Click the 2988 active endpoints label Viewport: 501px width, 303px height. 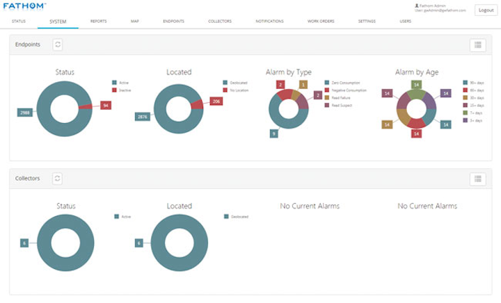click(x=25, y=113)
